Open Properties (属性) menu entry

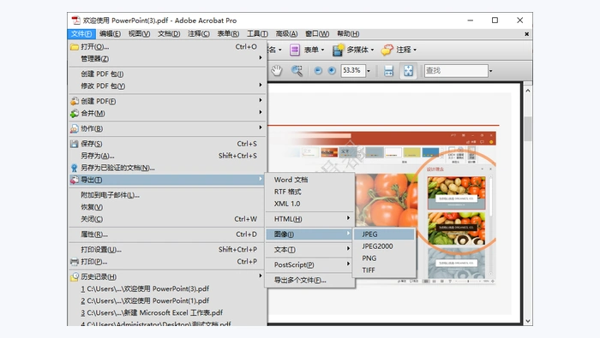click(x=167, y=234)
